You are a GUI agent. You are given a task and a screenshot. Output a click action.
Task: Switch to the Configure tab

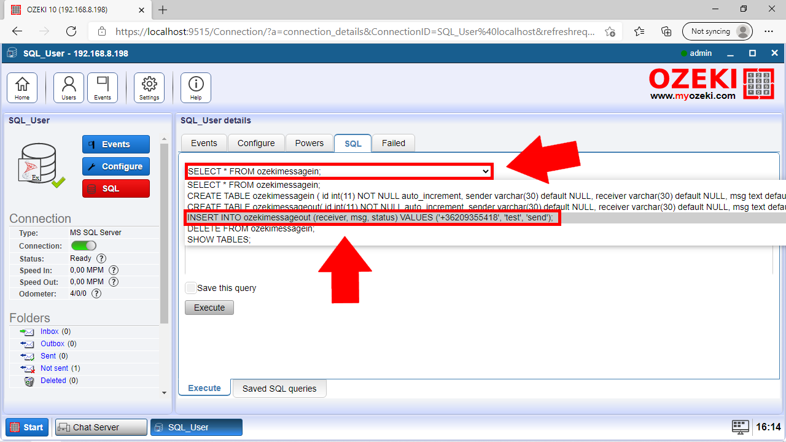[x=256, y=143]
